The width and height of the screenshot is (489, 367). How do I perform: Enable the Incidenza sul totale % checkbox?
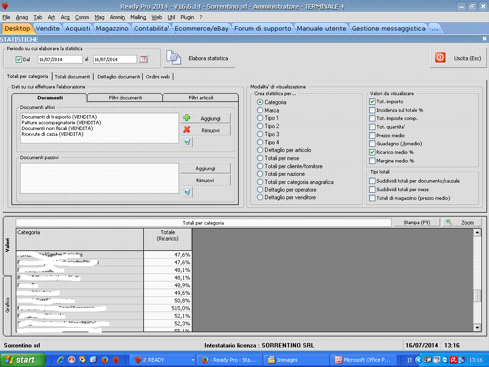coord(372,110)
